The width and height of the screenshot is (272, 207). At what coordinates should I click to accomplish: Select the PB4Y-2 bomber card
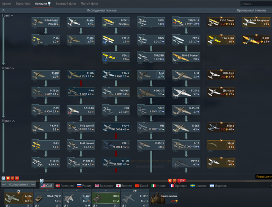coord(186,162)
